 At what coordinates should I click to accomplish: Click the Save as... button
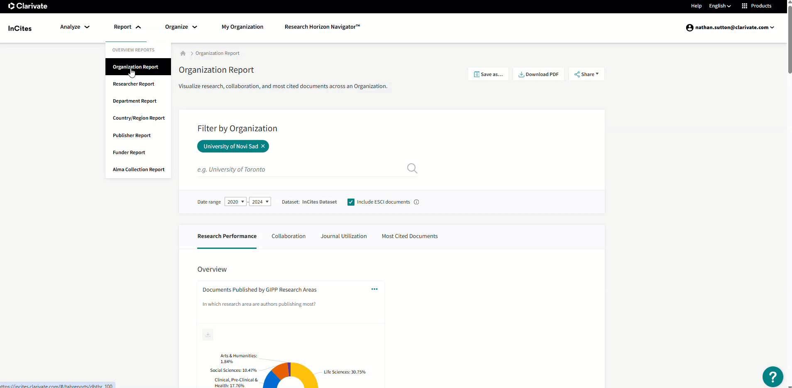point(488,74)
